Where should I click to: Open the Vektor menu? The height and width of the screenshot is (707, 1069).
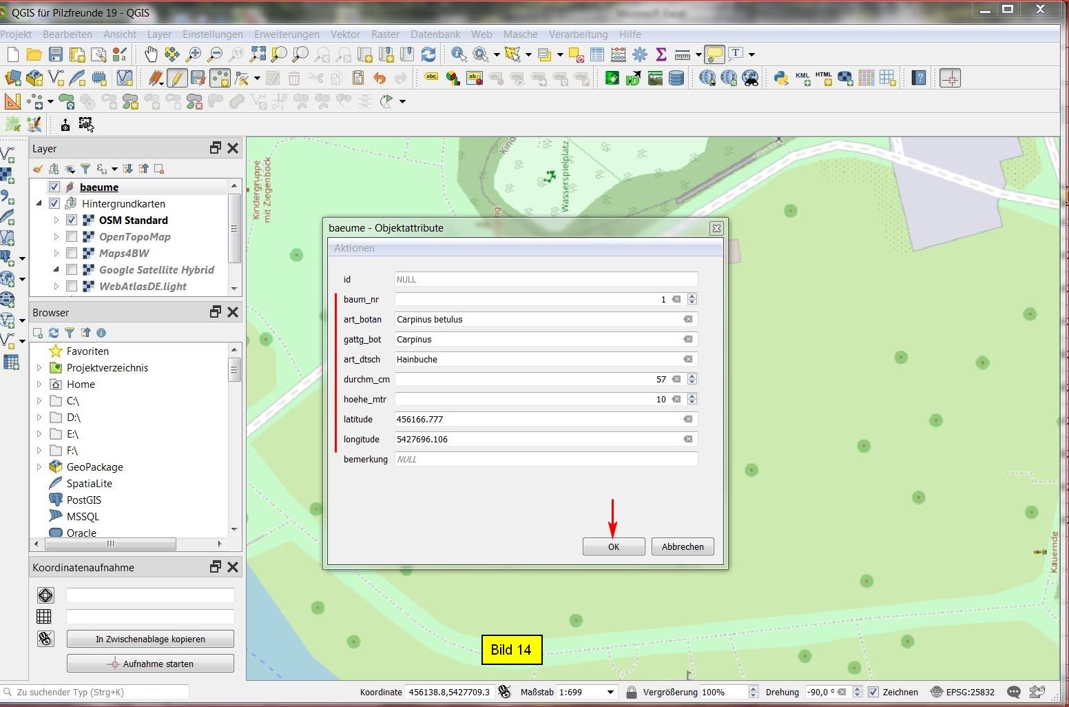(x=345, y=34)
